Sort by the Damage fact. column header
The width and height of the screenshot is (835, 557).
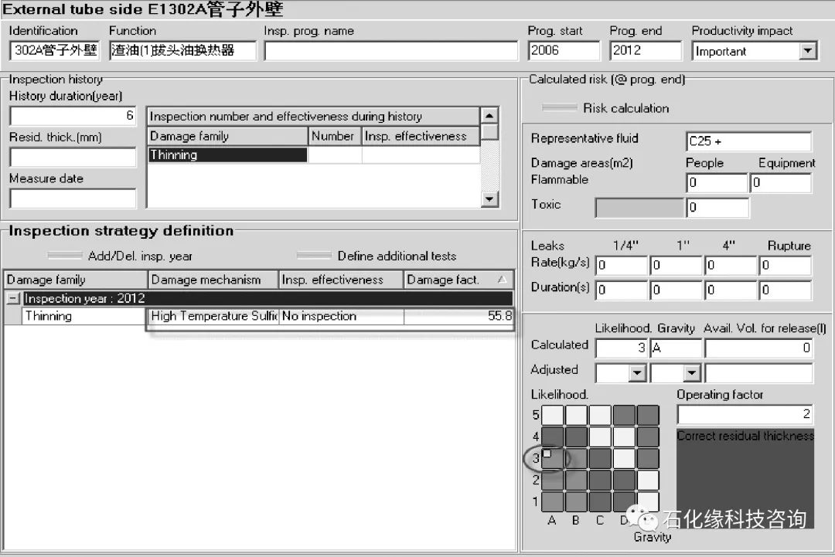[458, 280]
